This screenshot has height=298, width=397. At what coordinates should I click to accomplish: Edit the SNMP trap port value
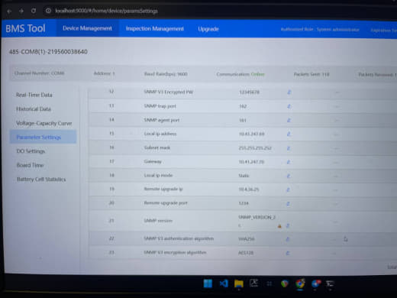click(289, 106)
